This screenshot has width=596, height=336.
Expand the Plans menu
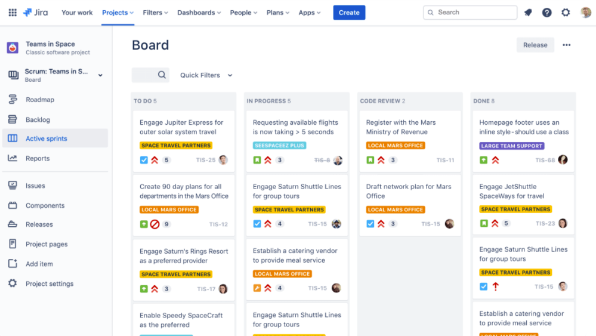pyautogui.click(x=278, y=13)
